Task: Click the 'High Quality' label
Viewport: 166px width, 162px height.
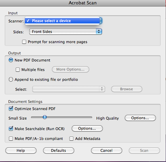Action: (107, 118)
